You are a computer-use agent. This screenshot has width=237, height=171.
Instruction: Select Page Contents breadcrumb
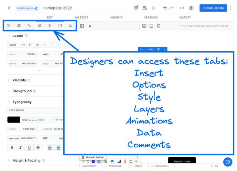(x=89, y=166)
